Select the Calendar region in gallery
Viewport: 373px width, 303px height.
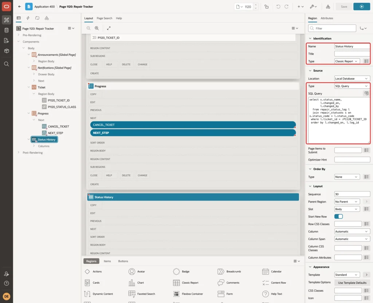pyautogui.click(x=272, y=271)
